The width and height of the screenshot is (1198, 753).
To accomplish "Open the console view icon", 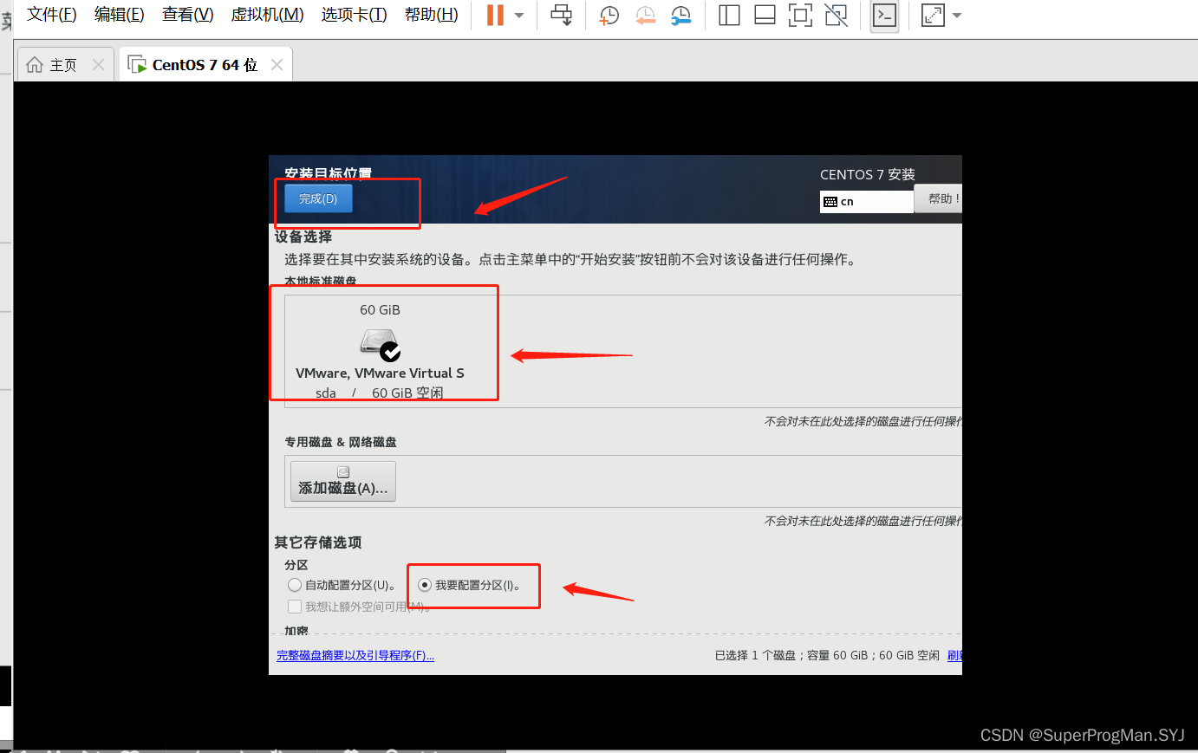I will [x=884, y=15].
